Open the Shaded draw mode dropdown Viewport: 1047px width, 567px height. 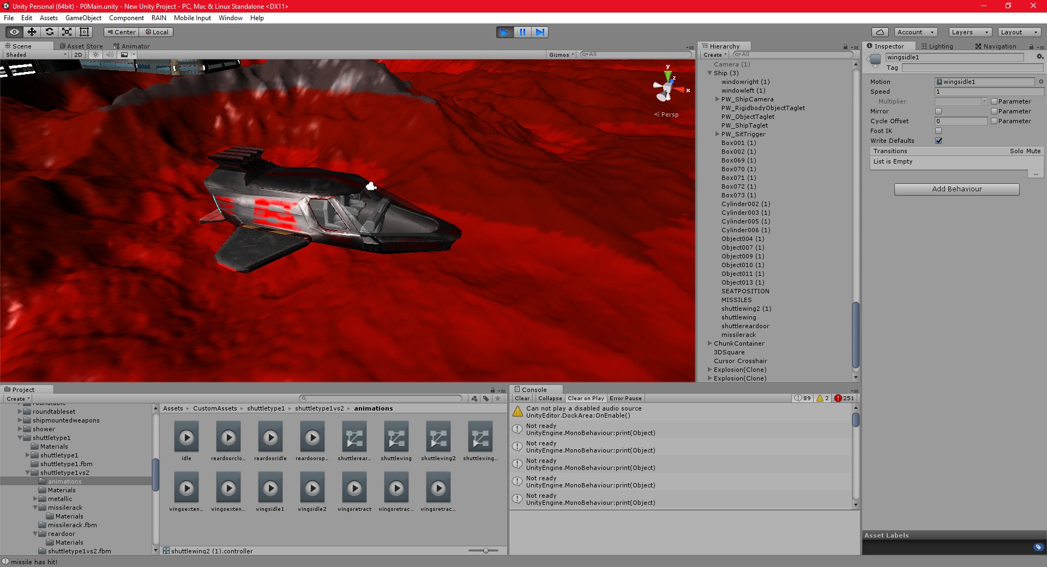tap(35, 55)
